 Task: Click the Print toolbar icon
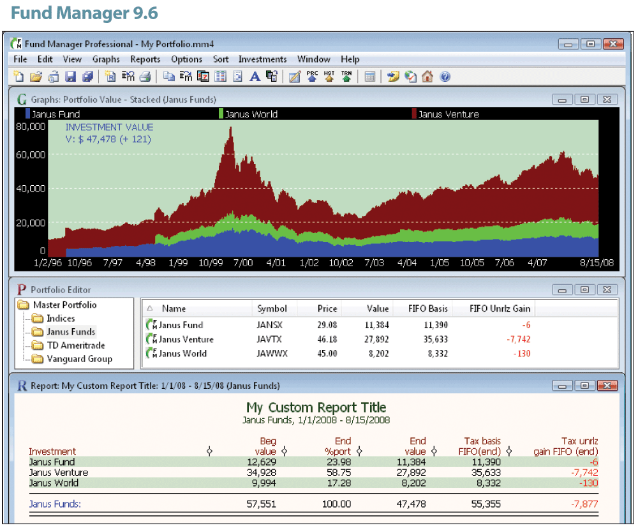point(145,77)
